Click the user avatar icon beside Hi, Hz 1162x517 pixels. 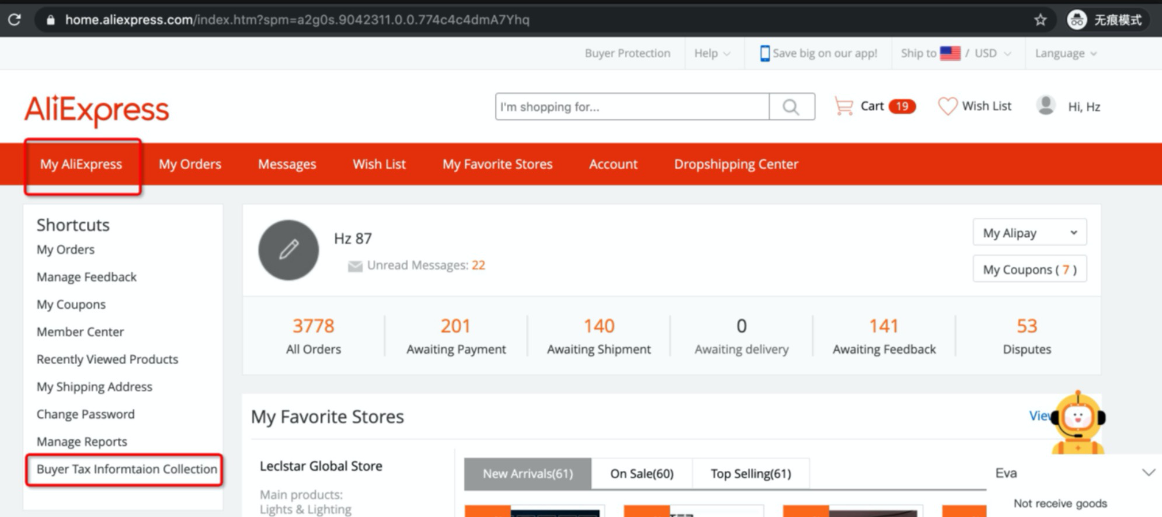[1045, 106]
